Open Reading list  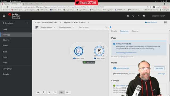tap(164, 10)
